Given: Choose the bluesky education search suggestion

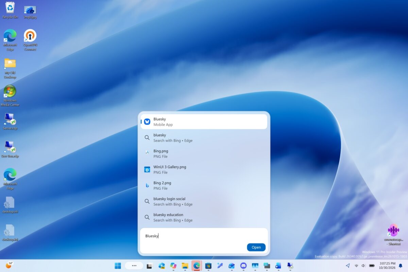Looking at the screenshot, I should click(x=204, y=218).
